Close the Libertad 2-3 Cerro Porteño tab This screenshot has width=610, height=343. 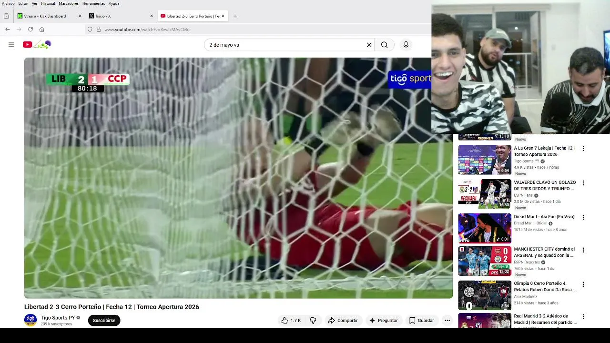point(223,16)
